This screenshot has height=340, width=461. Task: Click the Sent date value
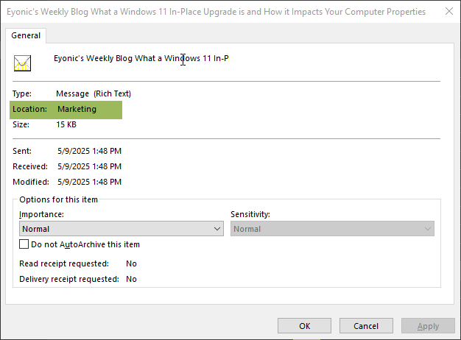click(89, 151)
